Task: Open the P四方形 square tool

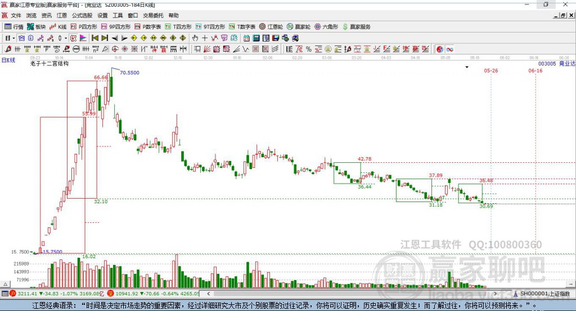Action: pyautogui.click(x=84, y=27)
